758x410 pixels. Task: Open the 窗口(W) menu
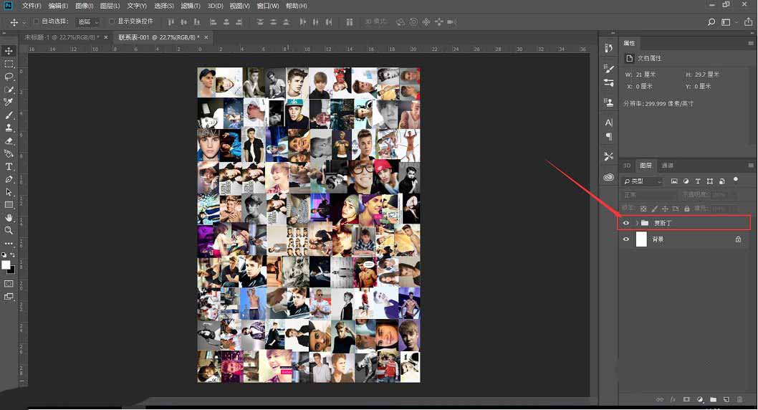[x=268, y=6]
